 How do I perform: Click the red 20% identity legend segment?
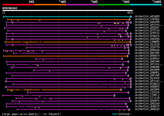18,5
